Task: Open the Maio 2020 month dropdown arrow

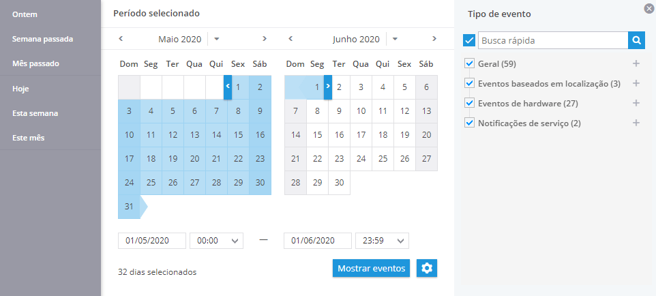Action: (x=217, y=39)
